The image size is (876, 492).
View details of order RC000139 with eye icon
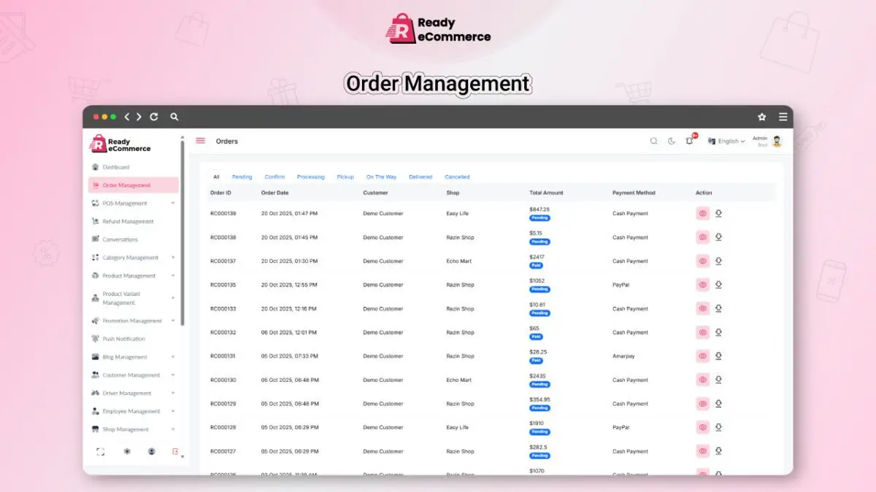point(702,214)
